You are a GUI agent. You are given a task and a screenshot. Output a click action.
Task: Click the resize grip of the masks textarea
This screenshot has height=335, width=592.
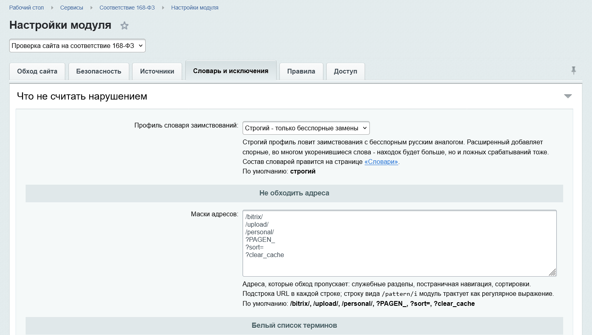(552, 273)
